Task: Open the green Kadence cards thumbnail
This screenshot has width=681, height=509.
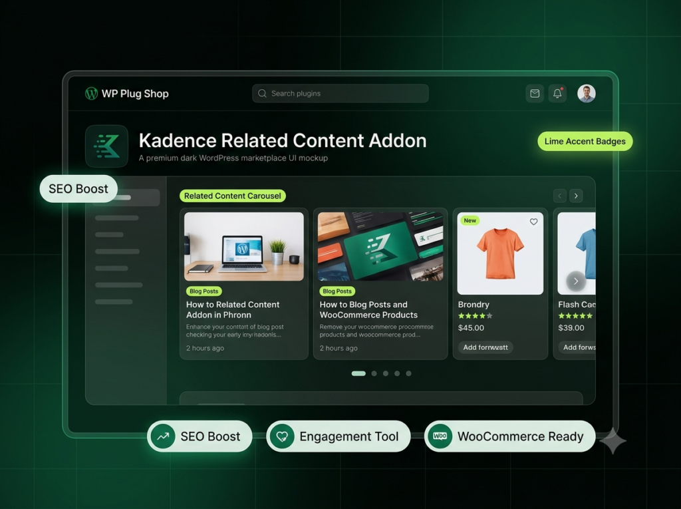Action: (x=380, y=246)
